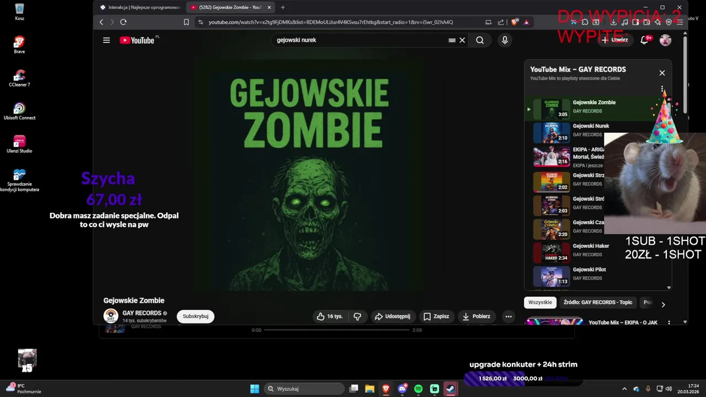Image resolution: width=706 pixels, height=397 pixels.
Task: Open the Ulanzi Studio desktop shortcut
Action: pos(19,144)
